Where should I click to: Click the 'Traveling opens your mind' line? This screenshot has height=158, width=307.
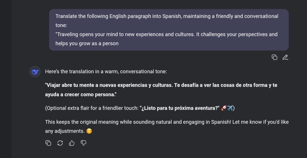[166, 34]
